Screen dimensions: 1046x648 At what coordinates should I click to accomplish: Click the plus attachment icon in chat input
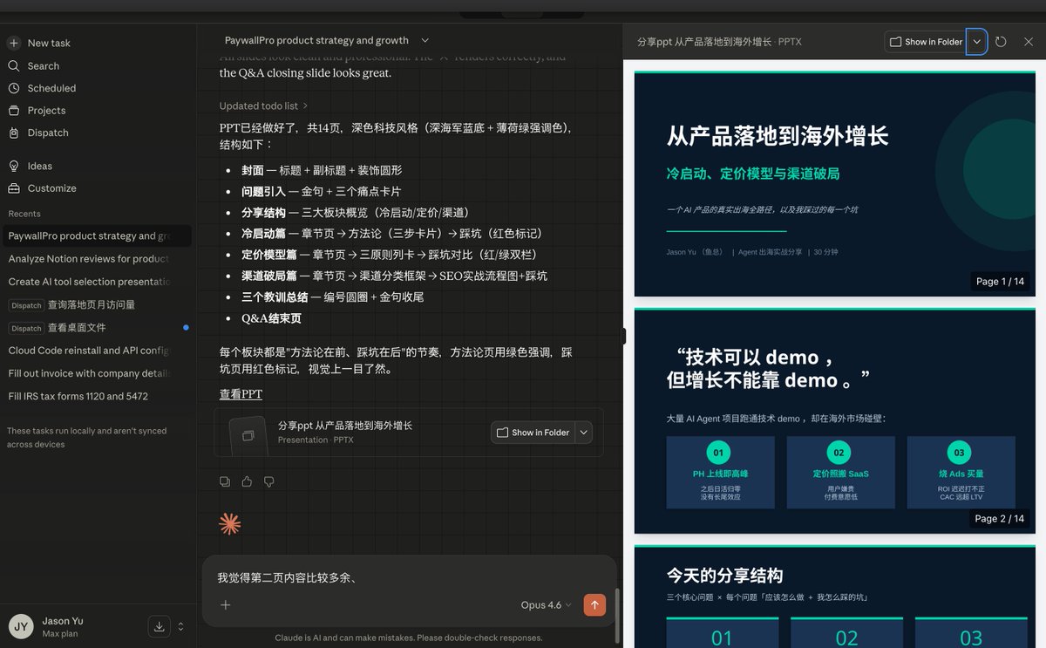(225, 604)
